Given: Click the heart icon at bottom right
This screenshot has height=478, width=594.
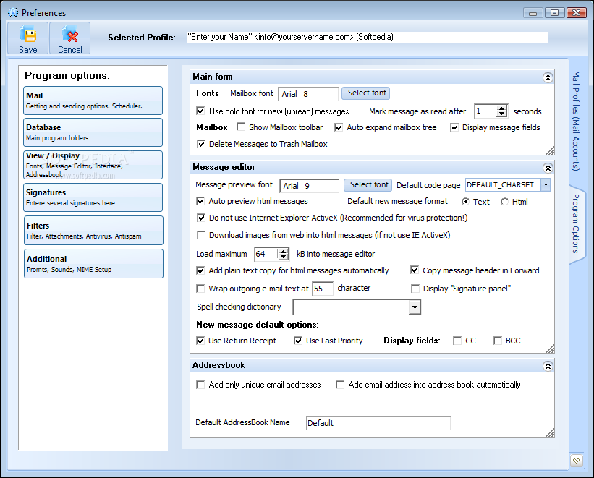Looking at the screenshot, I should click(x=576, y=461).
